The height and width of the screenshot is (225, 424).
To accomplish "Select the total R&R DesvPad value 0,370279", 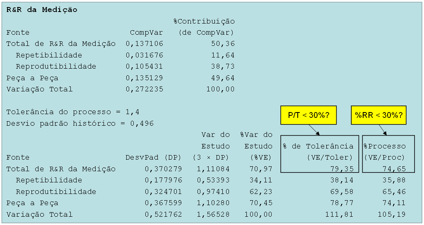I will 163,169.
